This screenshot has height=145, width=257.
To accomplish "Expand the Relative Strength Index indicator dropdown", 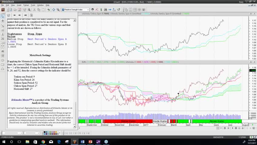I will [88, 10].
